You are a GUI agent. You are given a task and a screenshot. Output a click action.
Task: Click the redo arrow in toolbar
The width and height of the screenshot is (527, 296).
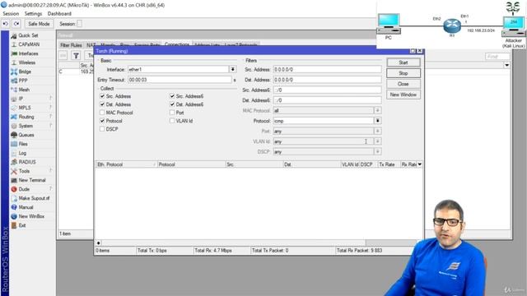pyautogui.click(x=16, y=24)
